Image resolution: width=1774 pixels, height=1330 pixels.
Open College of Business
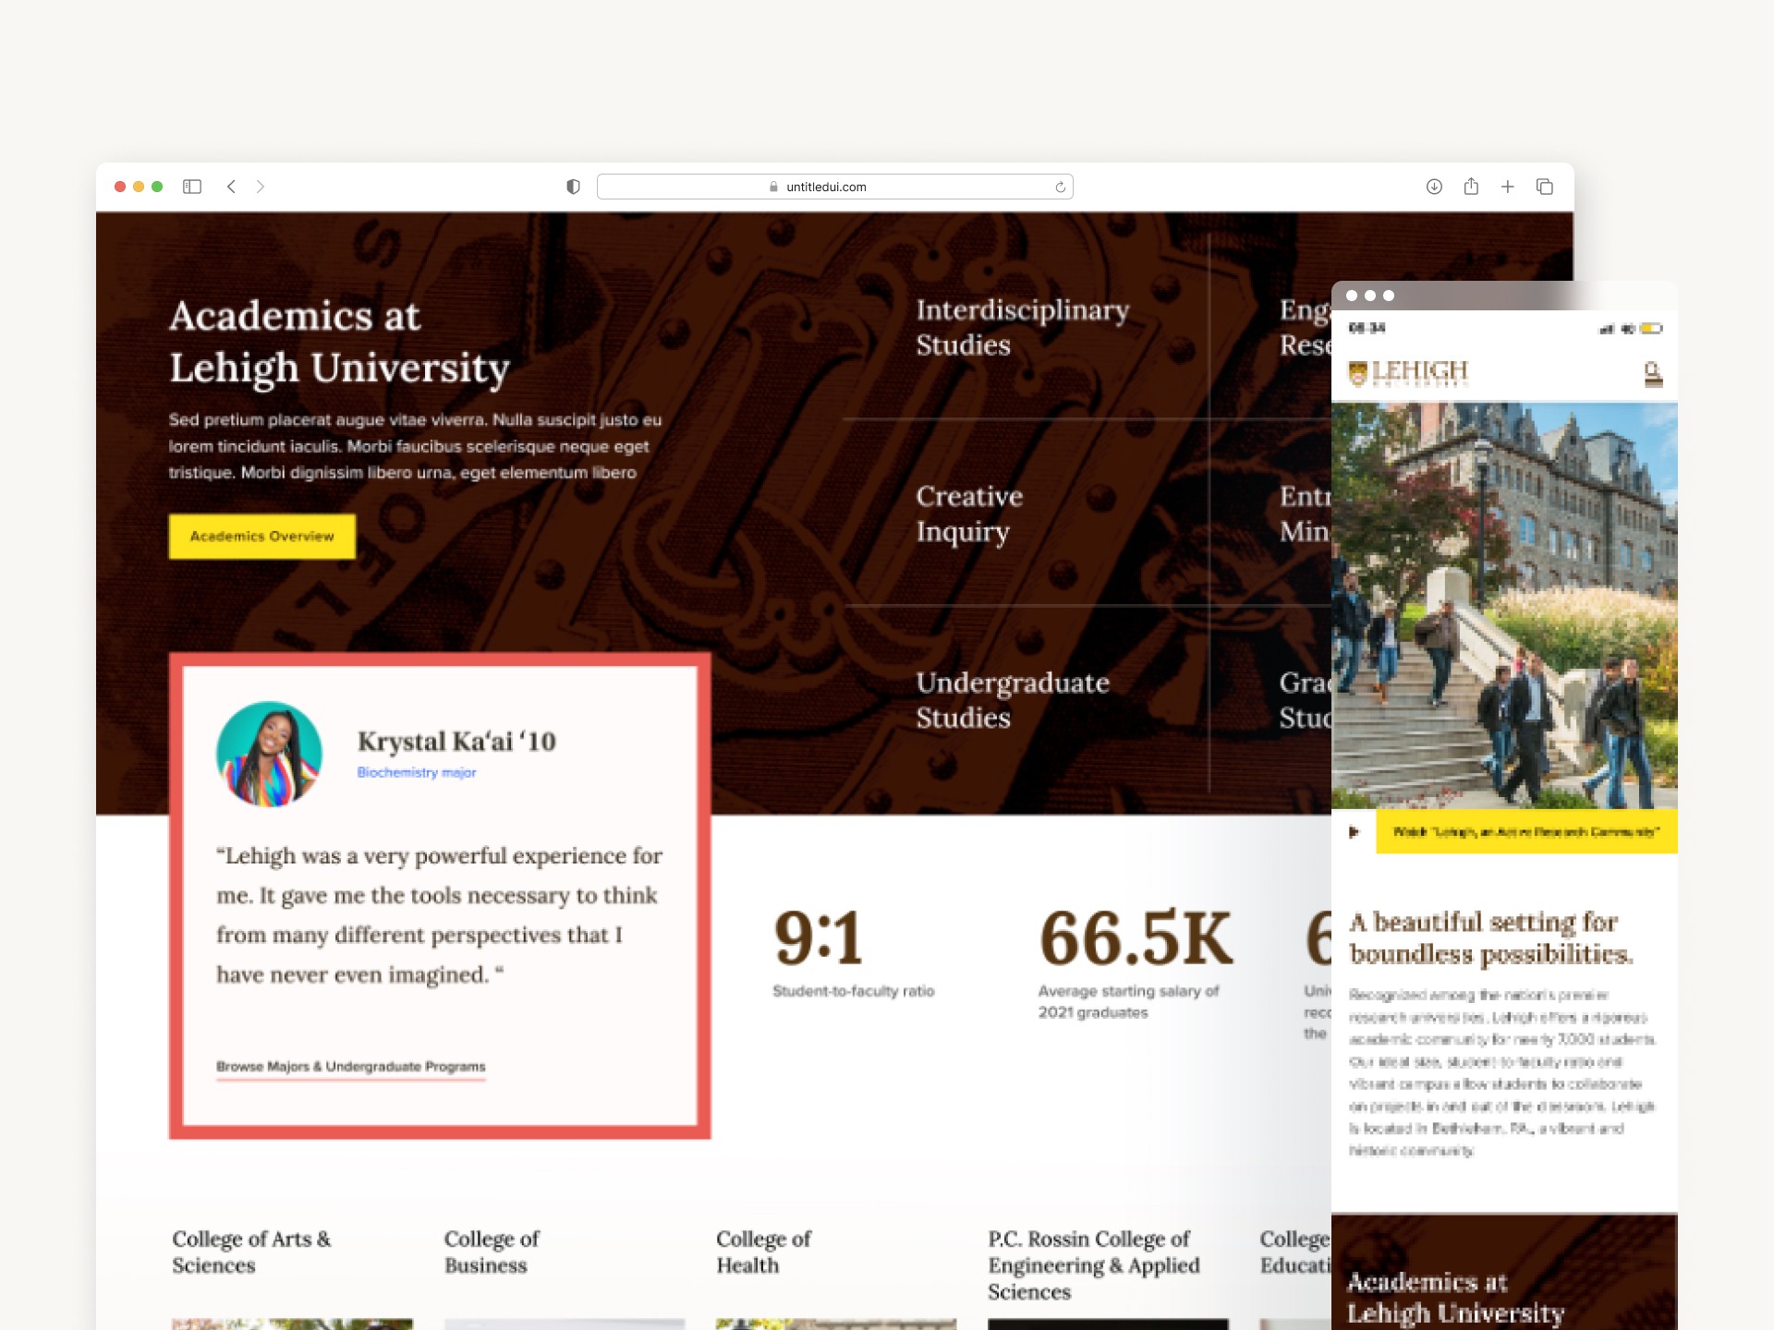[x=492, y=1252]
